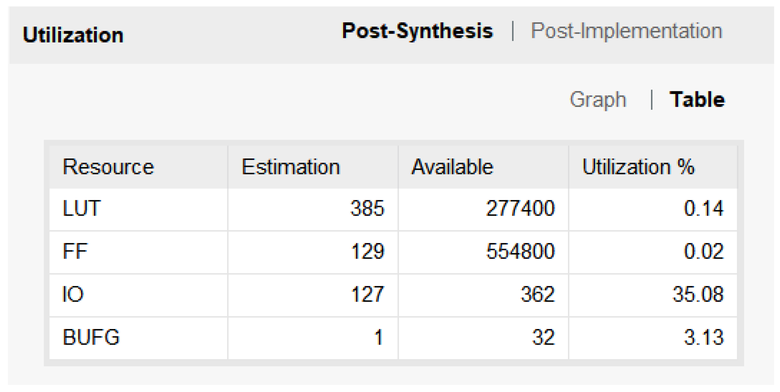The width and height of the screenshot is (780, 392).
Task: Click FF available value 554800
Action: (520, 251)
